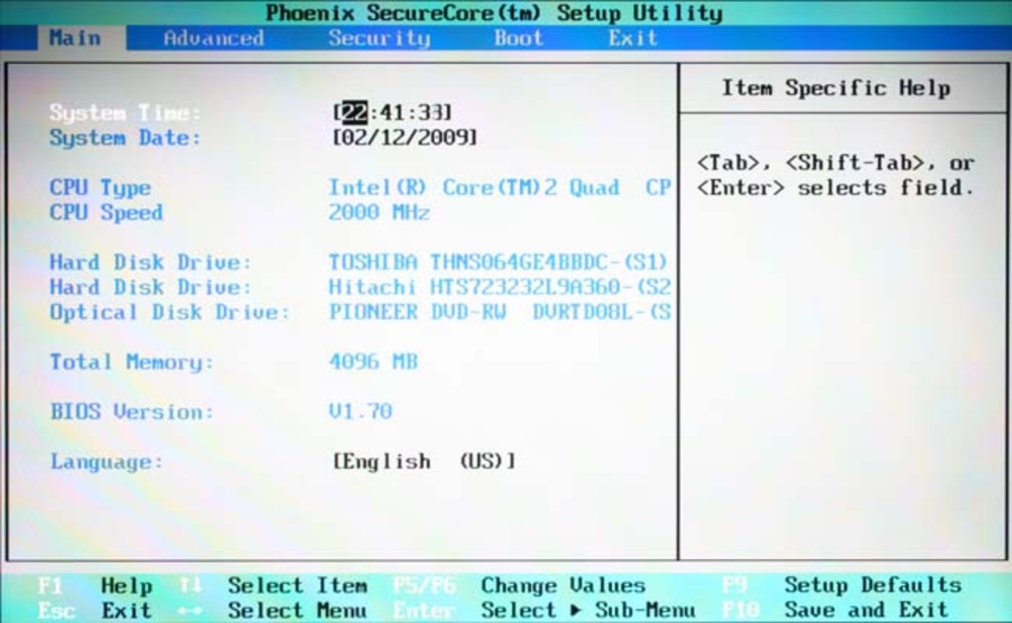Select the highlighted hours field 22

[355, 112]
